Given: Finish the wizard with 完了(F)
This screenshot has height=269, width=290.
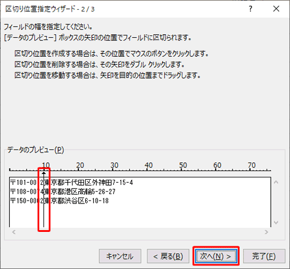Looking at the screenshot, I should [x=264, y=256].
